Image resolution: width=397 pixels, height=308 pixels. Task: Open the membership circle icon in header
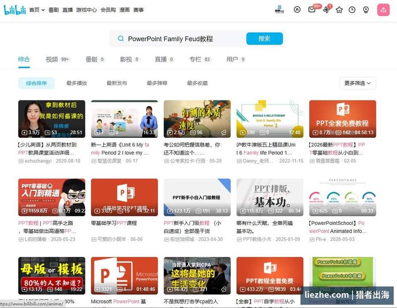[x=297, y=10]
